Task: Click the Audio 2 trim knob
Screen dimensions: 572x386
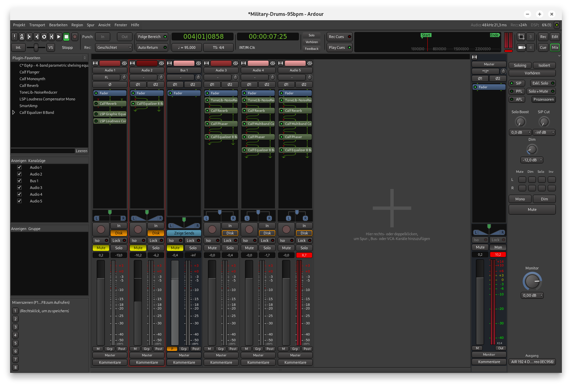Action: 161,77
